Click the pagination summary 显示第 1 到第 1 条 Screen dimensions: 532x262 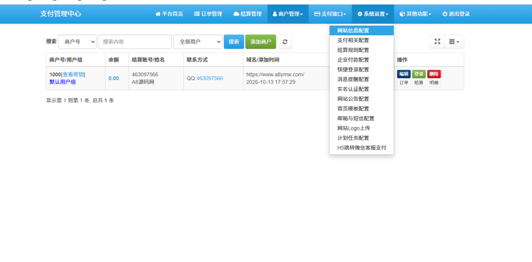click(67, 101)
